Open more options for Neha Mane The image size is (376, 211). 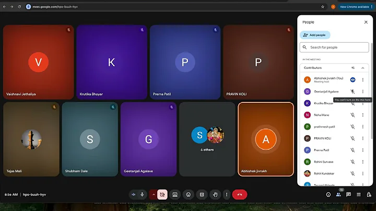tap(363, 115)
